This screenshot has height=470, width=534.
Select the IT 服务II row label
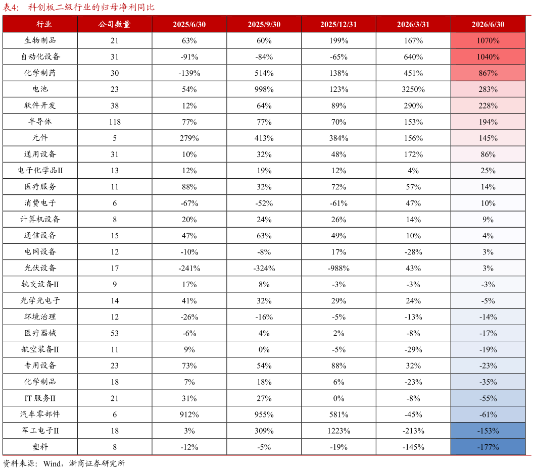[40, 398]
